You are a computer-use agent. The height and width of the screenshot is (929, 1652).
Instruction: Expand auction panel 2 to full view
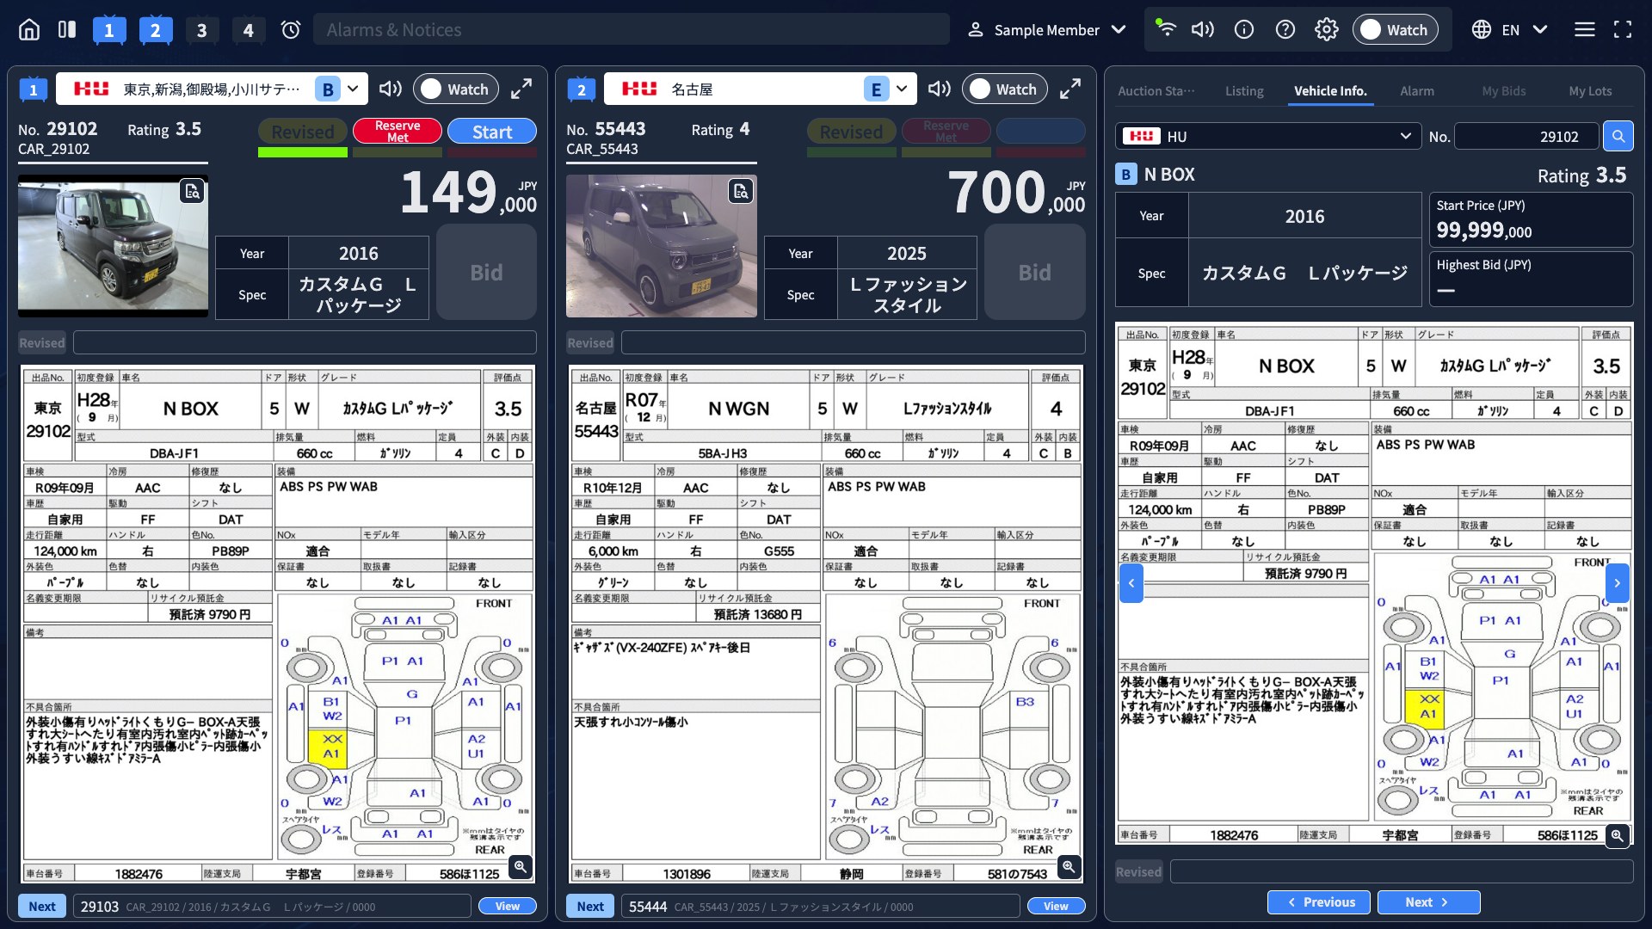tap(1070, 89)
